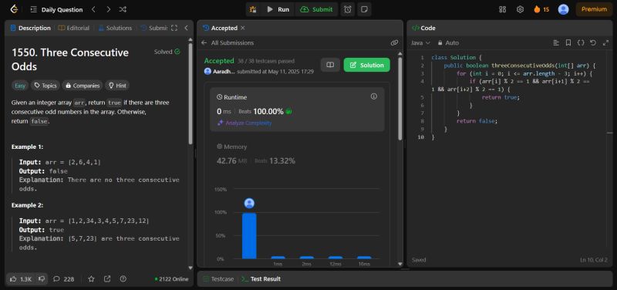The image size is (617, 290).
Task: Click line 8 return false in editor
Action: click(477, 121)
